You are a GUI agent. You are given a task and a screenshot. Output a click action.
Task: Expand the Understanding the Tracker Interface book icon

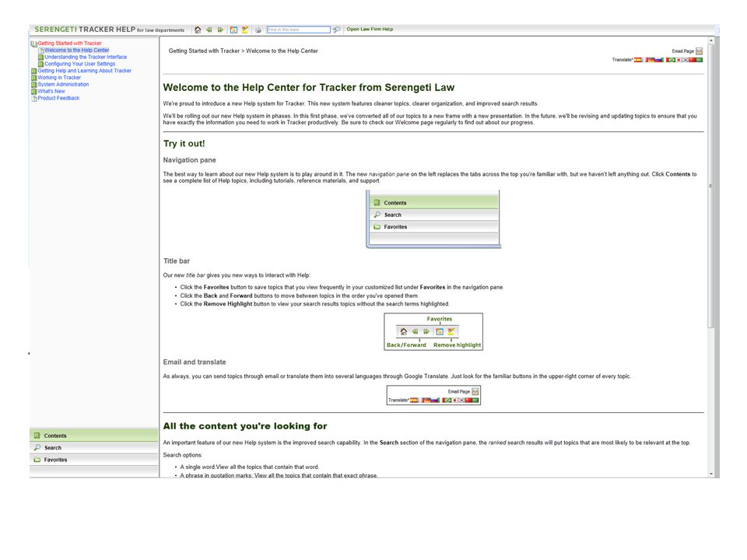[40, 57]
